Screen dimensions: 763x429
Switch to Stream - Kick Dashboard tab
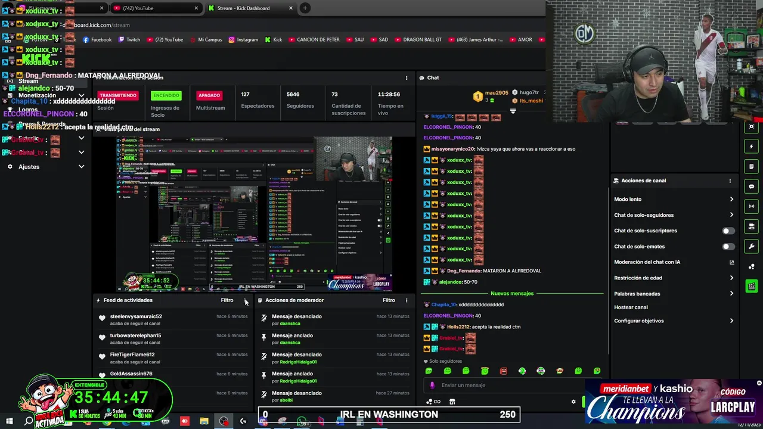[250, 8]
